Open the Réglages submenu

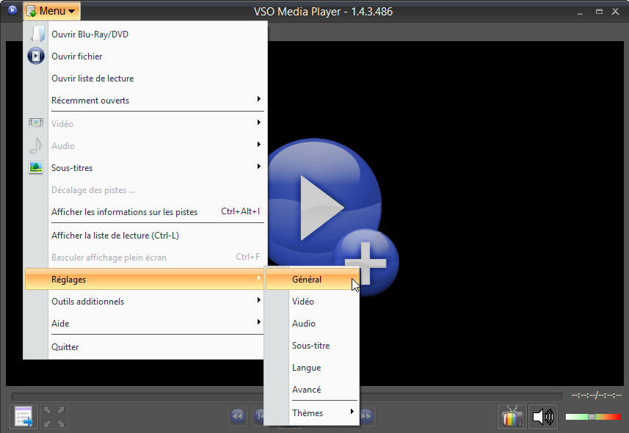click(145, 280)
